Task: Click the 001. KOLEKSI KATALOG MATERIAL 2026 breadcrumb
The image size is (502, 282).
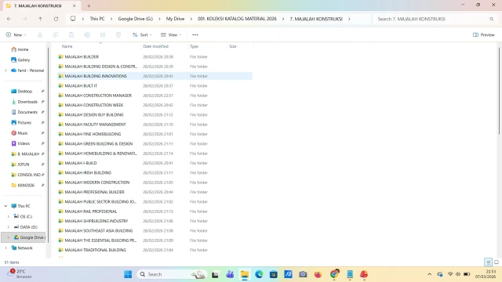Action: (x=237, y=19)
